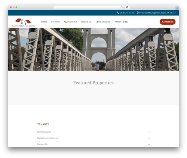This screenshot has width=187, height=158.
Task: Click the browser reload icon
Action: point(122,7)
